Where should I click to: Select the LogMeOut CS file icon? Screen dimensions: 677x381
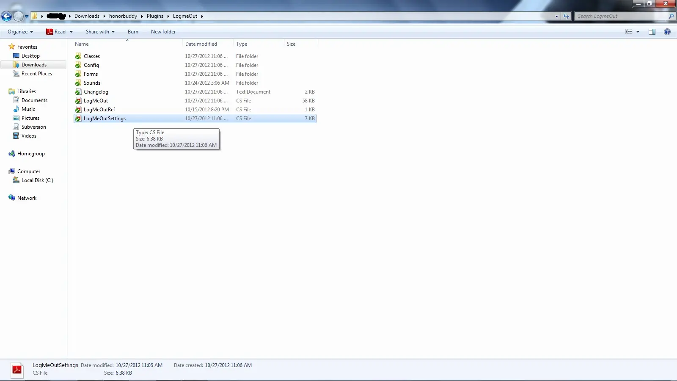(78, 101)
